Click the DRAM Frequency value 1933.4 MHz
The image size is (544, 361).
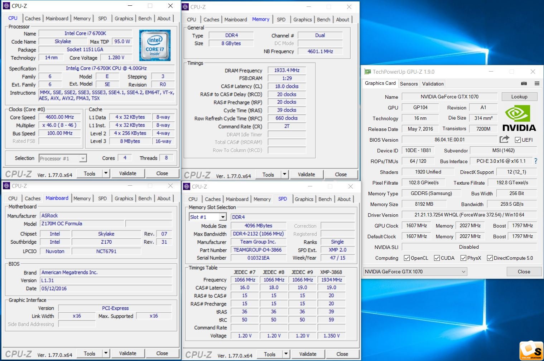click(x=287, y=70)
